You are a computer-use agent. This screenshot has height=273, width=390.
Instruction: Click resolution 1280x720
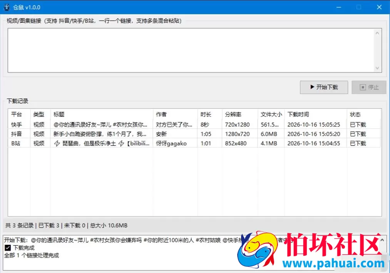tap(237, 134)
